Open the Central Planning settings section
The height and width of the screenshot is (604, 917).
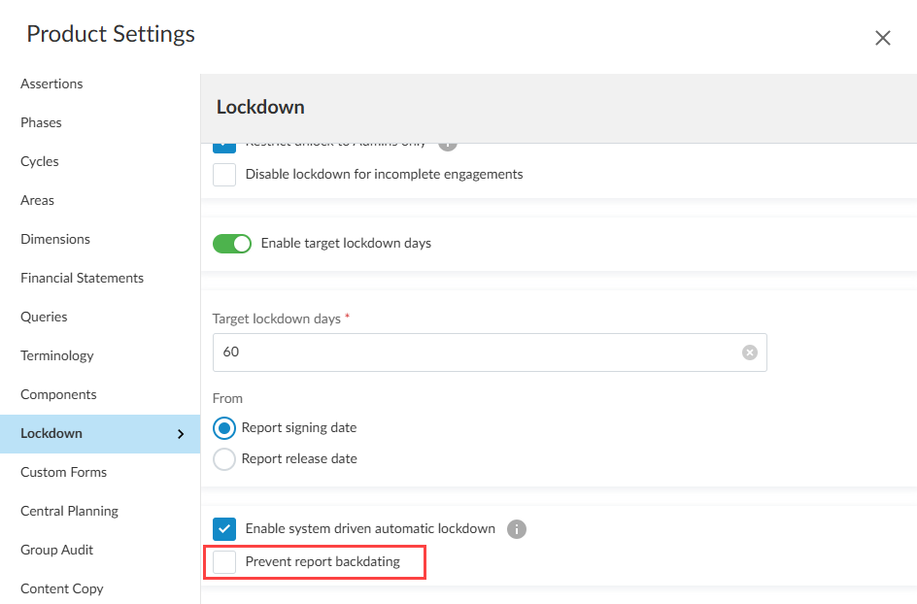click(69, 511)
